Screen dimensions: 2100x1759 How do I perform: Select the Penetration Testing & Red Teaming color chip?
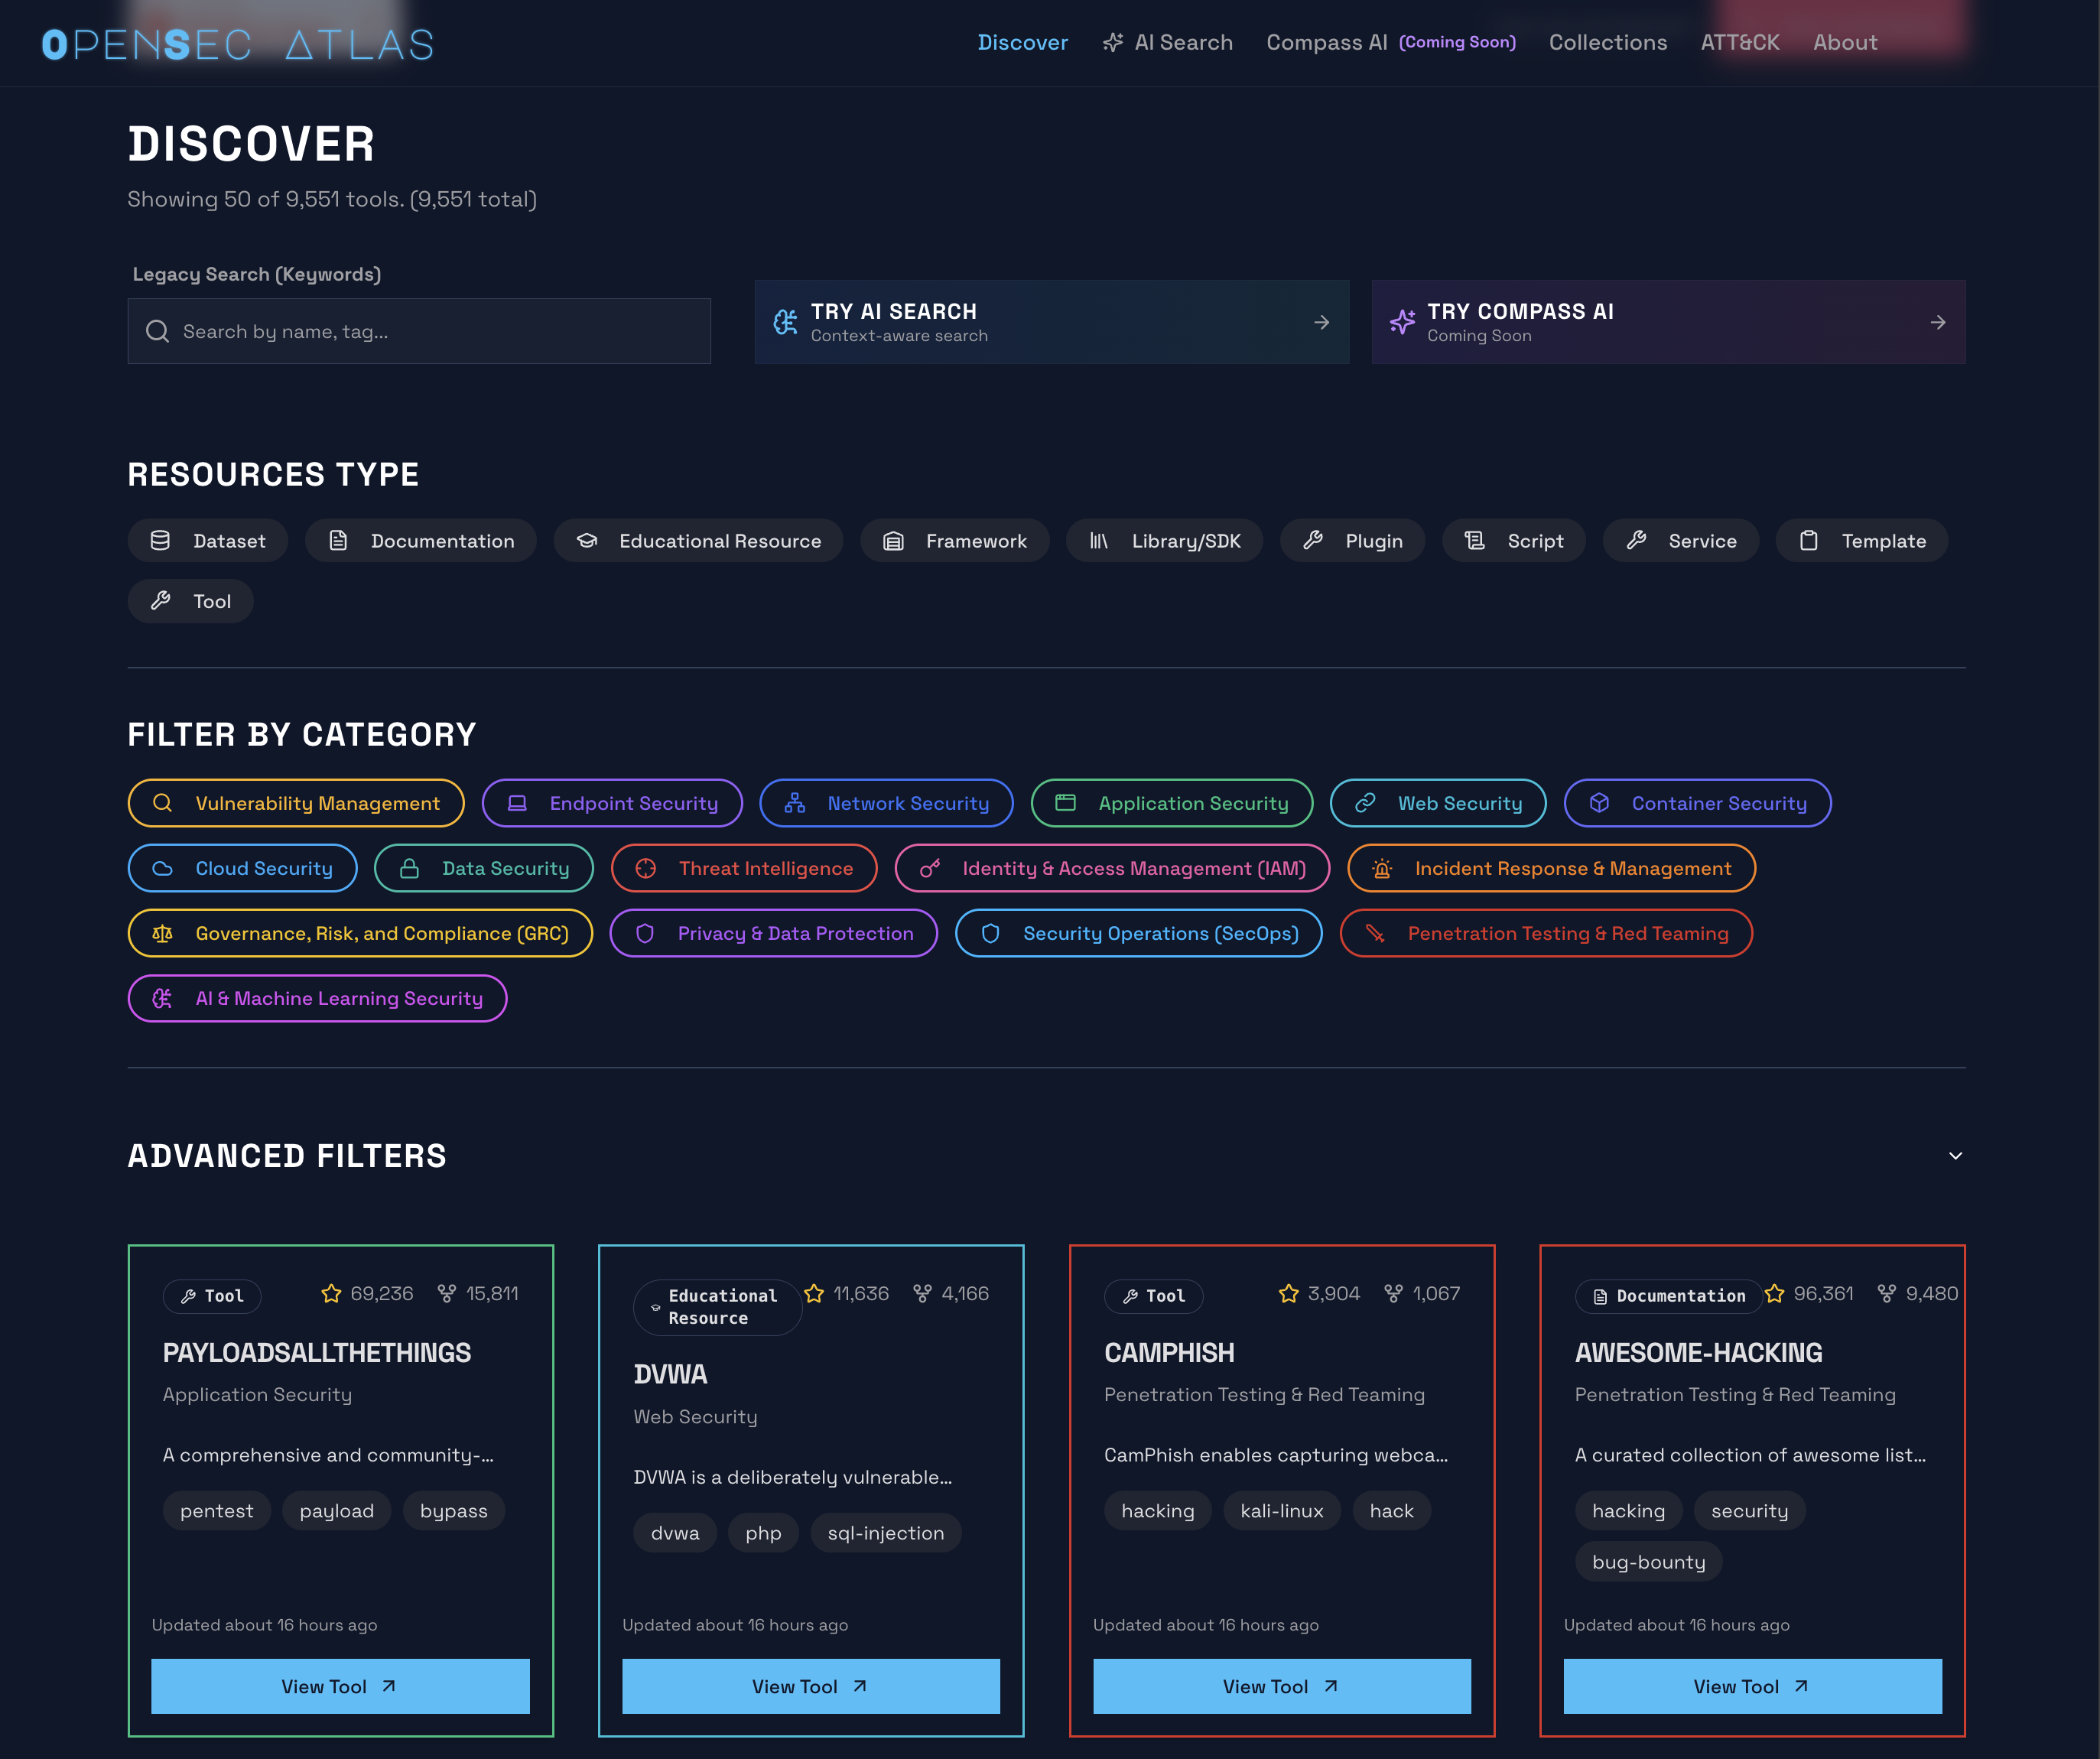point(1546,933)
